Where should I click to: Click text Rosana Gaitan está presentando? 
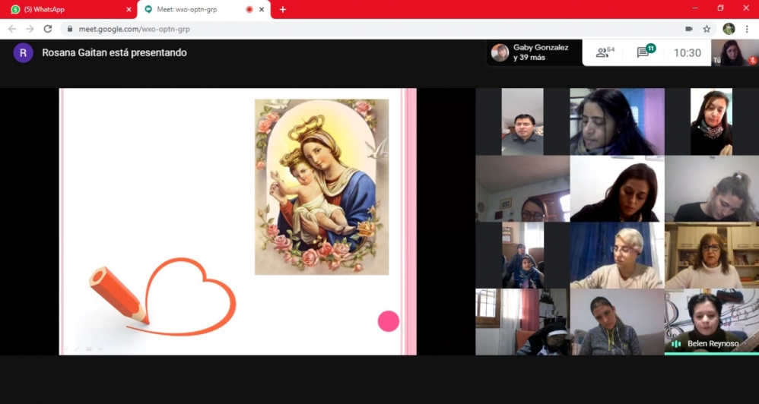114,52
